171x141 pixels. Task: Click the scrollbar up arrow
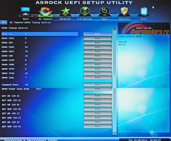[x=114, y=29]
